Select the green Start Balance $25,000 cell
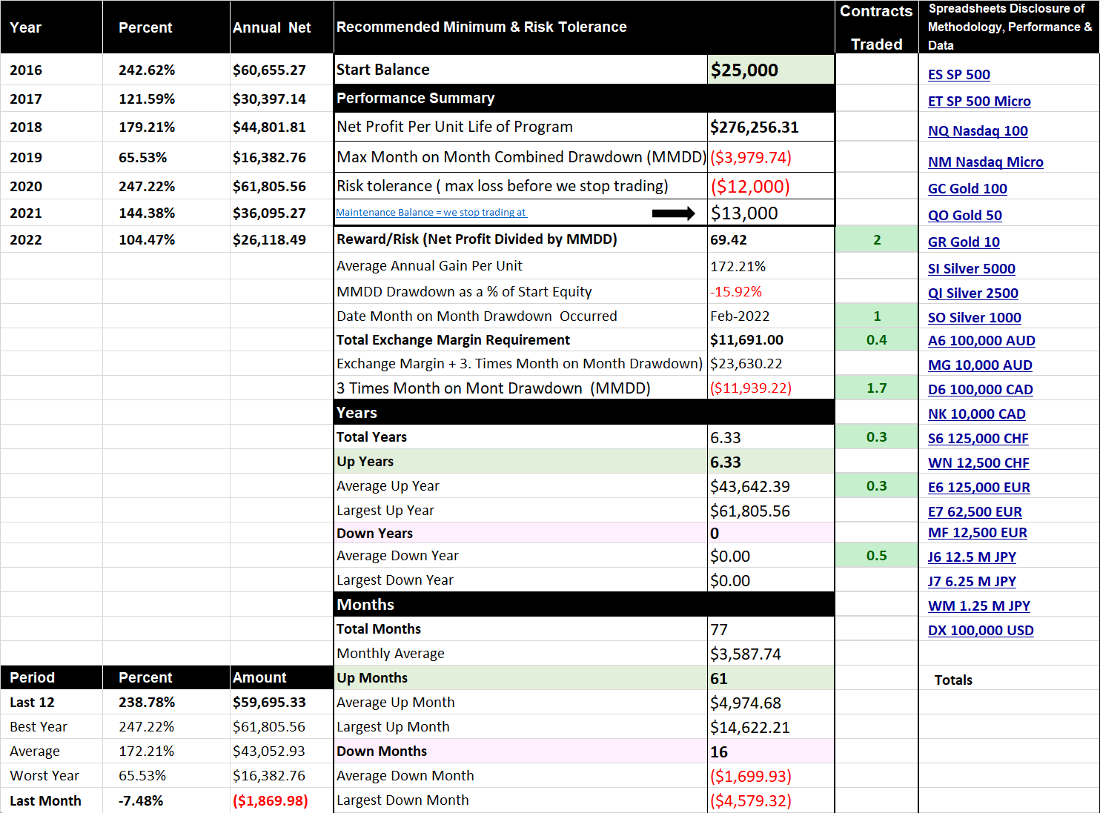Viewport: 1100px width, 813px height. coord(771,70)
